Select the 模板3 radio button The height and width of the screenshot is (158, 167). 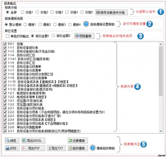click(x=55, y=24)
